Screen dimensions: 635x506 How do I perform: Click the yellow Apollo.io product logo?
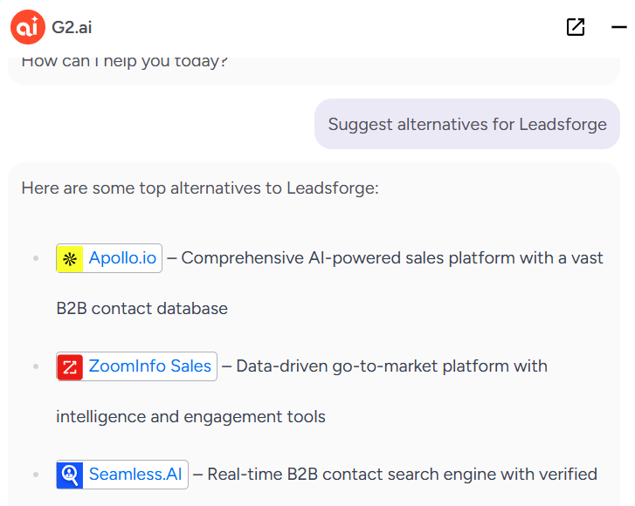[70, 258]
